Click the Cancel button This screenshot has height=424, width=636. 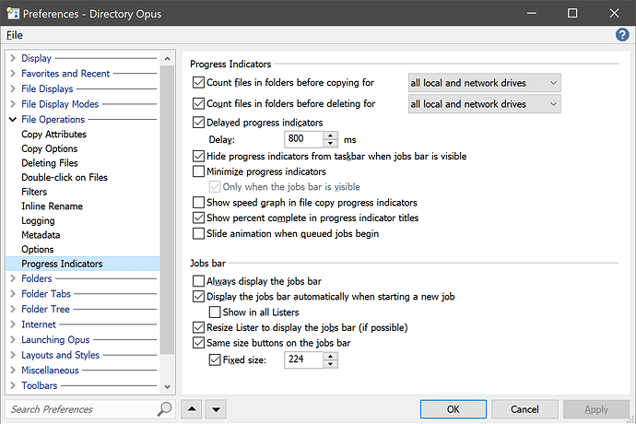pos(524,409)
